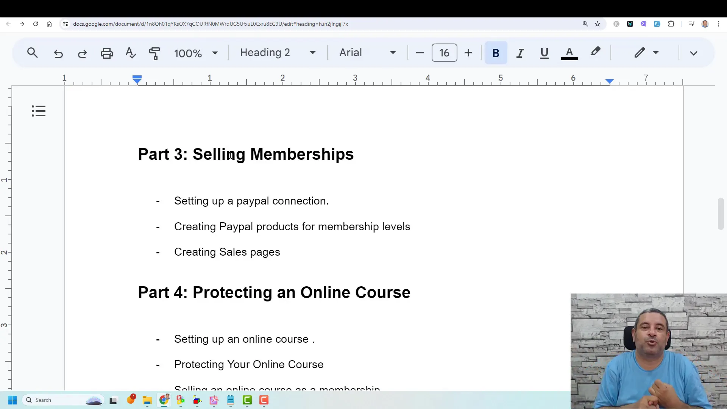Toggle the paint format icon
The image size is (727, 409).
tap(154, 53)
